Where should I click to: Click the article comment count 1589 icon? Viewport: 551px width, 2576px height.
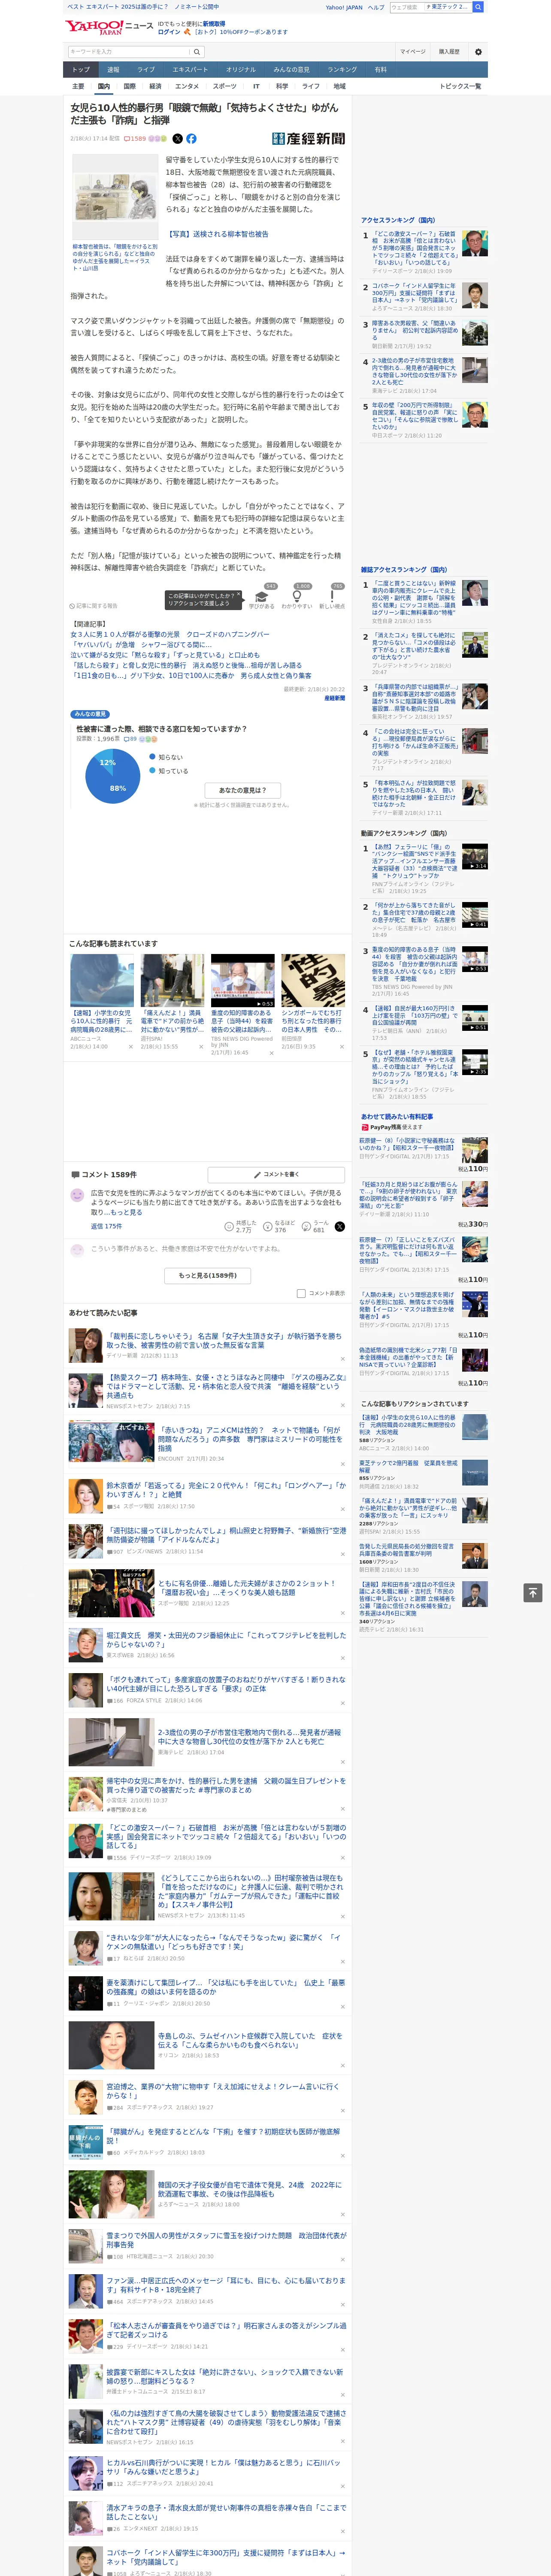135,139
